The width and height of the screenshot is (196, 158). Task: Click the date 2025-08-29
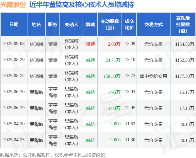click(14, 60)
